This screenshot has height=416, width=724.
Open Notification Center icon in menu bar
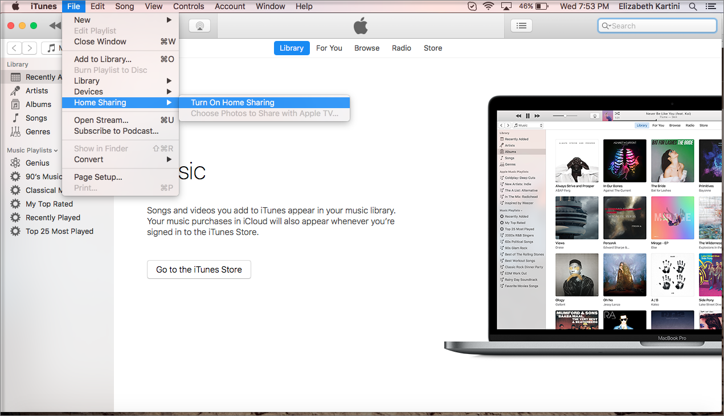(711, 6)
